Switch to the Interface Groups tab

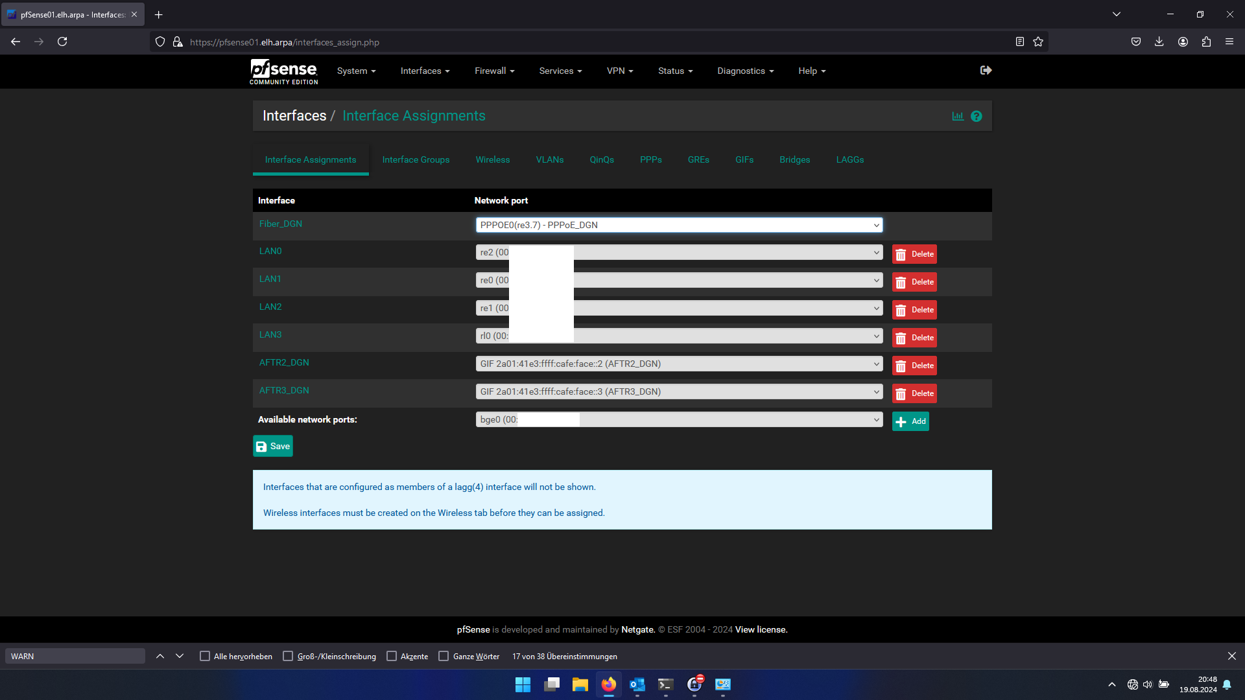(416, 159)
